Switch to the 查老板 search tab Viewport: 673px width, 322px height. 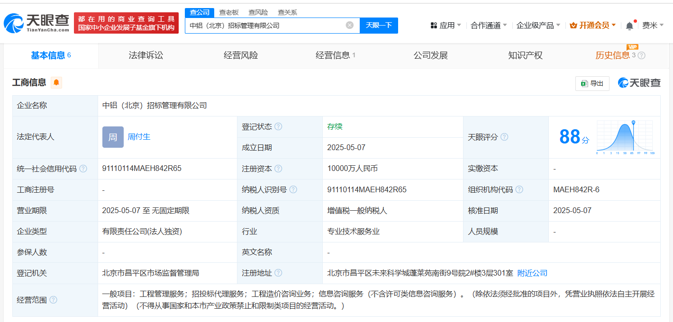229,12
